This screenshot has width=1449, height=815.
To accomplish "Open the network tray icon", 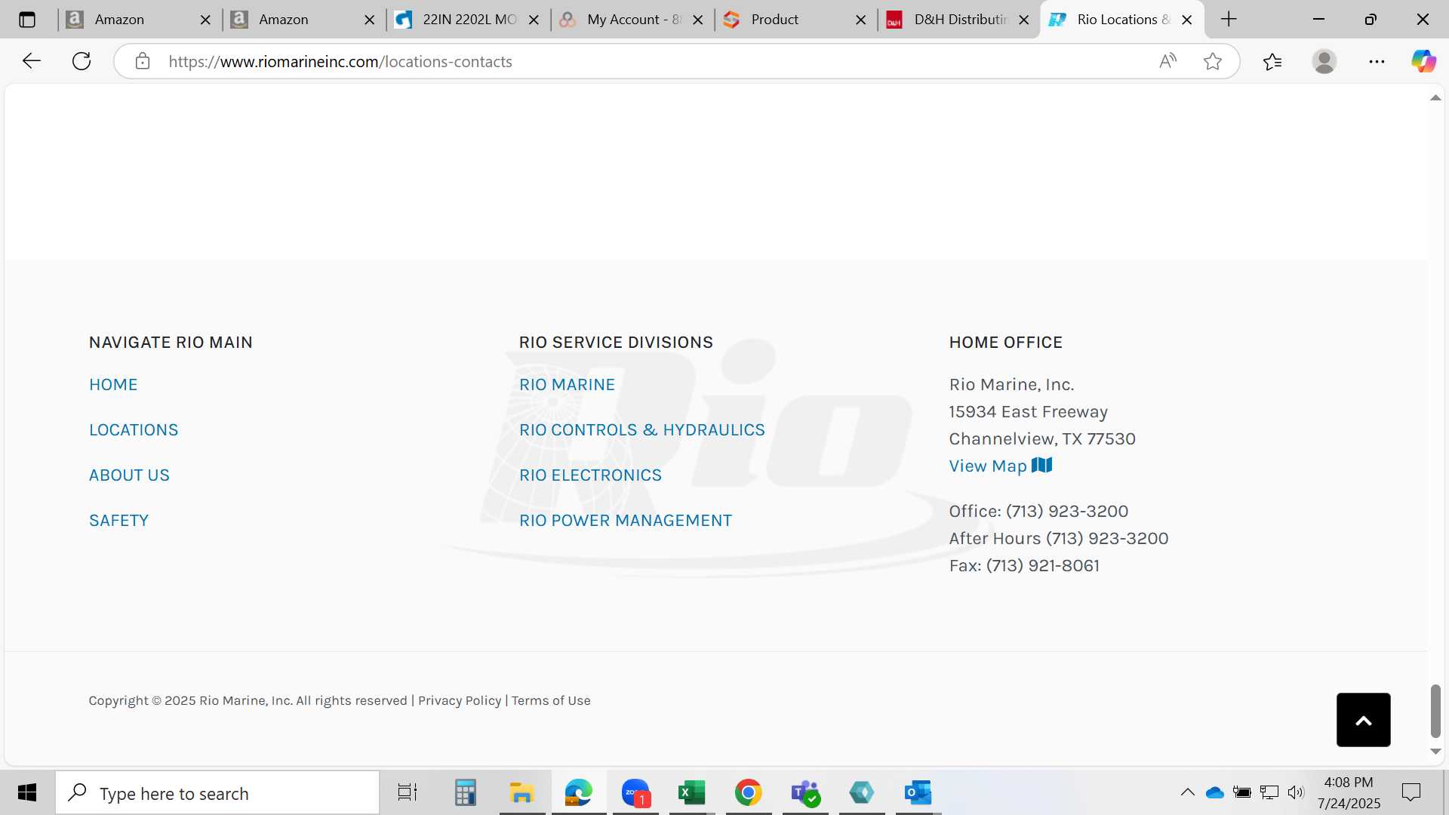I will click(1269, 792).
